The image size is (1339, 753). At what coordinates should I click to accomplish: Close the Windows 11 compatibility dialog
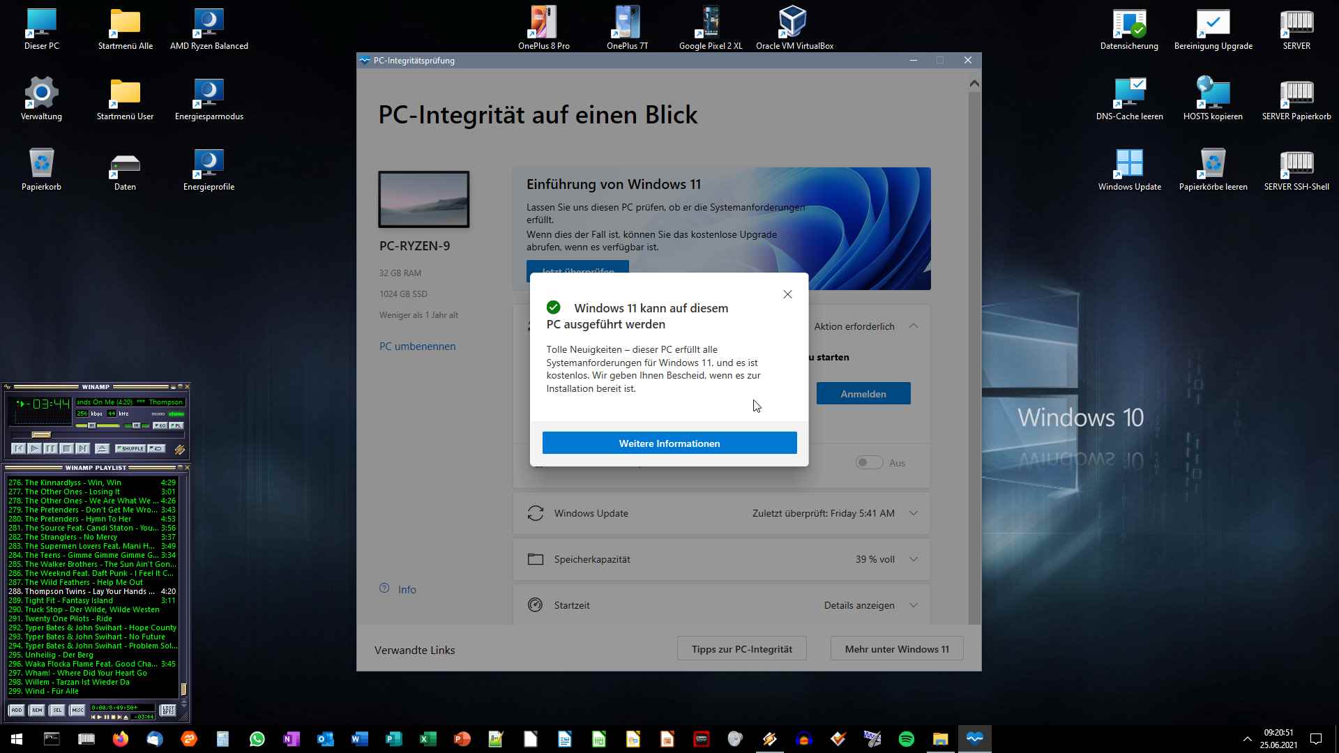[787, 294]
